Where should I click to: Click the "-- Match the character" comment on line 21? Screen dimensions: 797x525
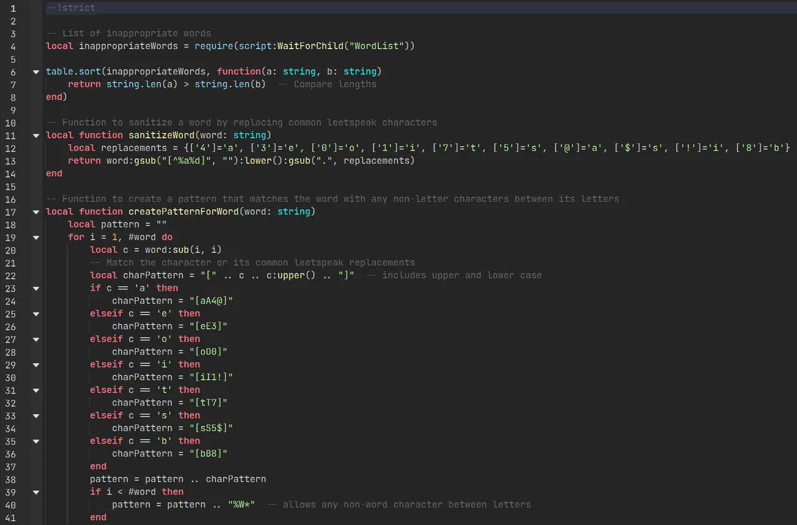pyautogui.click(x=252, y=263)
